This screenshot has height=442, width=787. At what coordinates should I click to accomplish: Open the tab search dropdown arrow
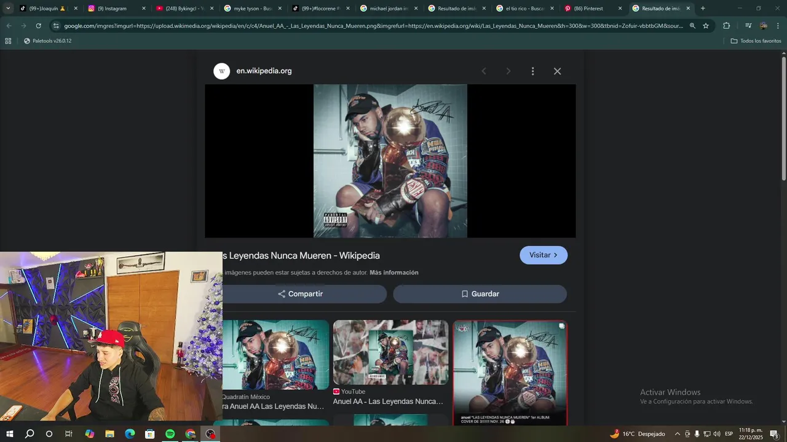point(8,9)
